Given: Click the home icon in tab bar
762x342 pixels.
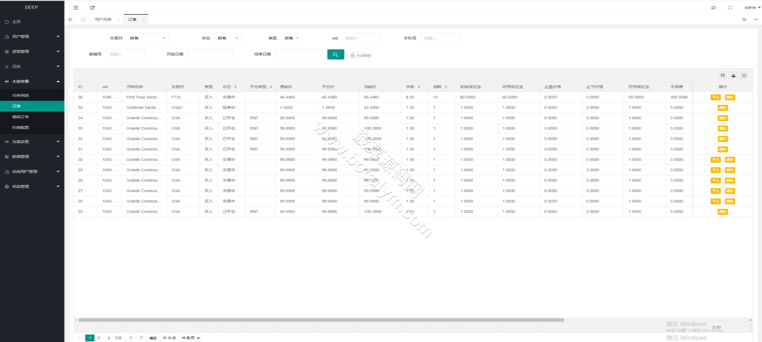Looking at the screenshot, I should tap(83, 19).
